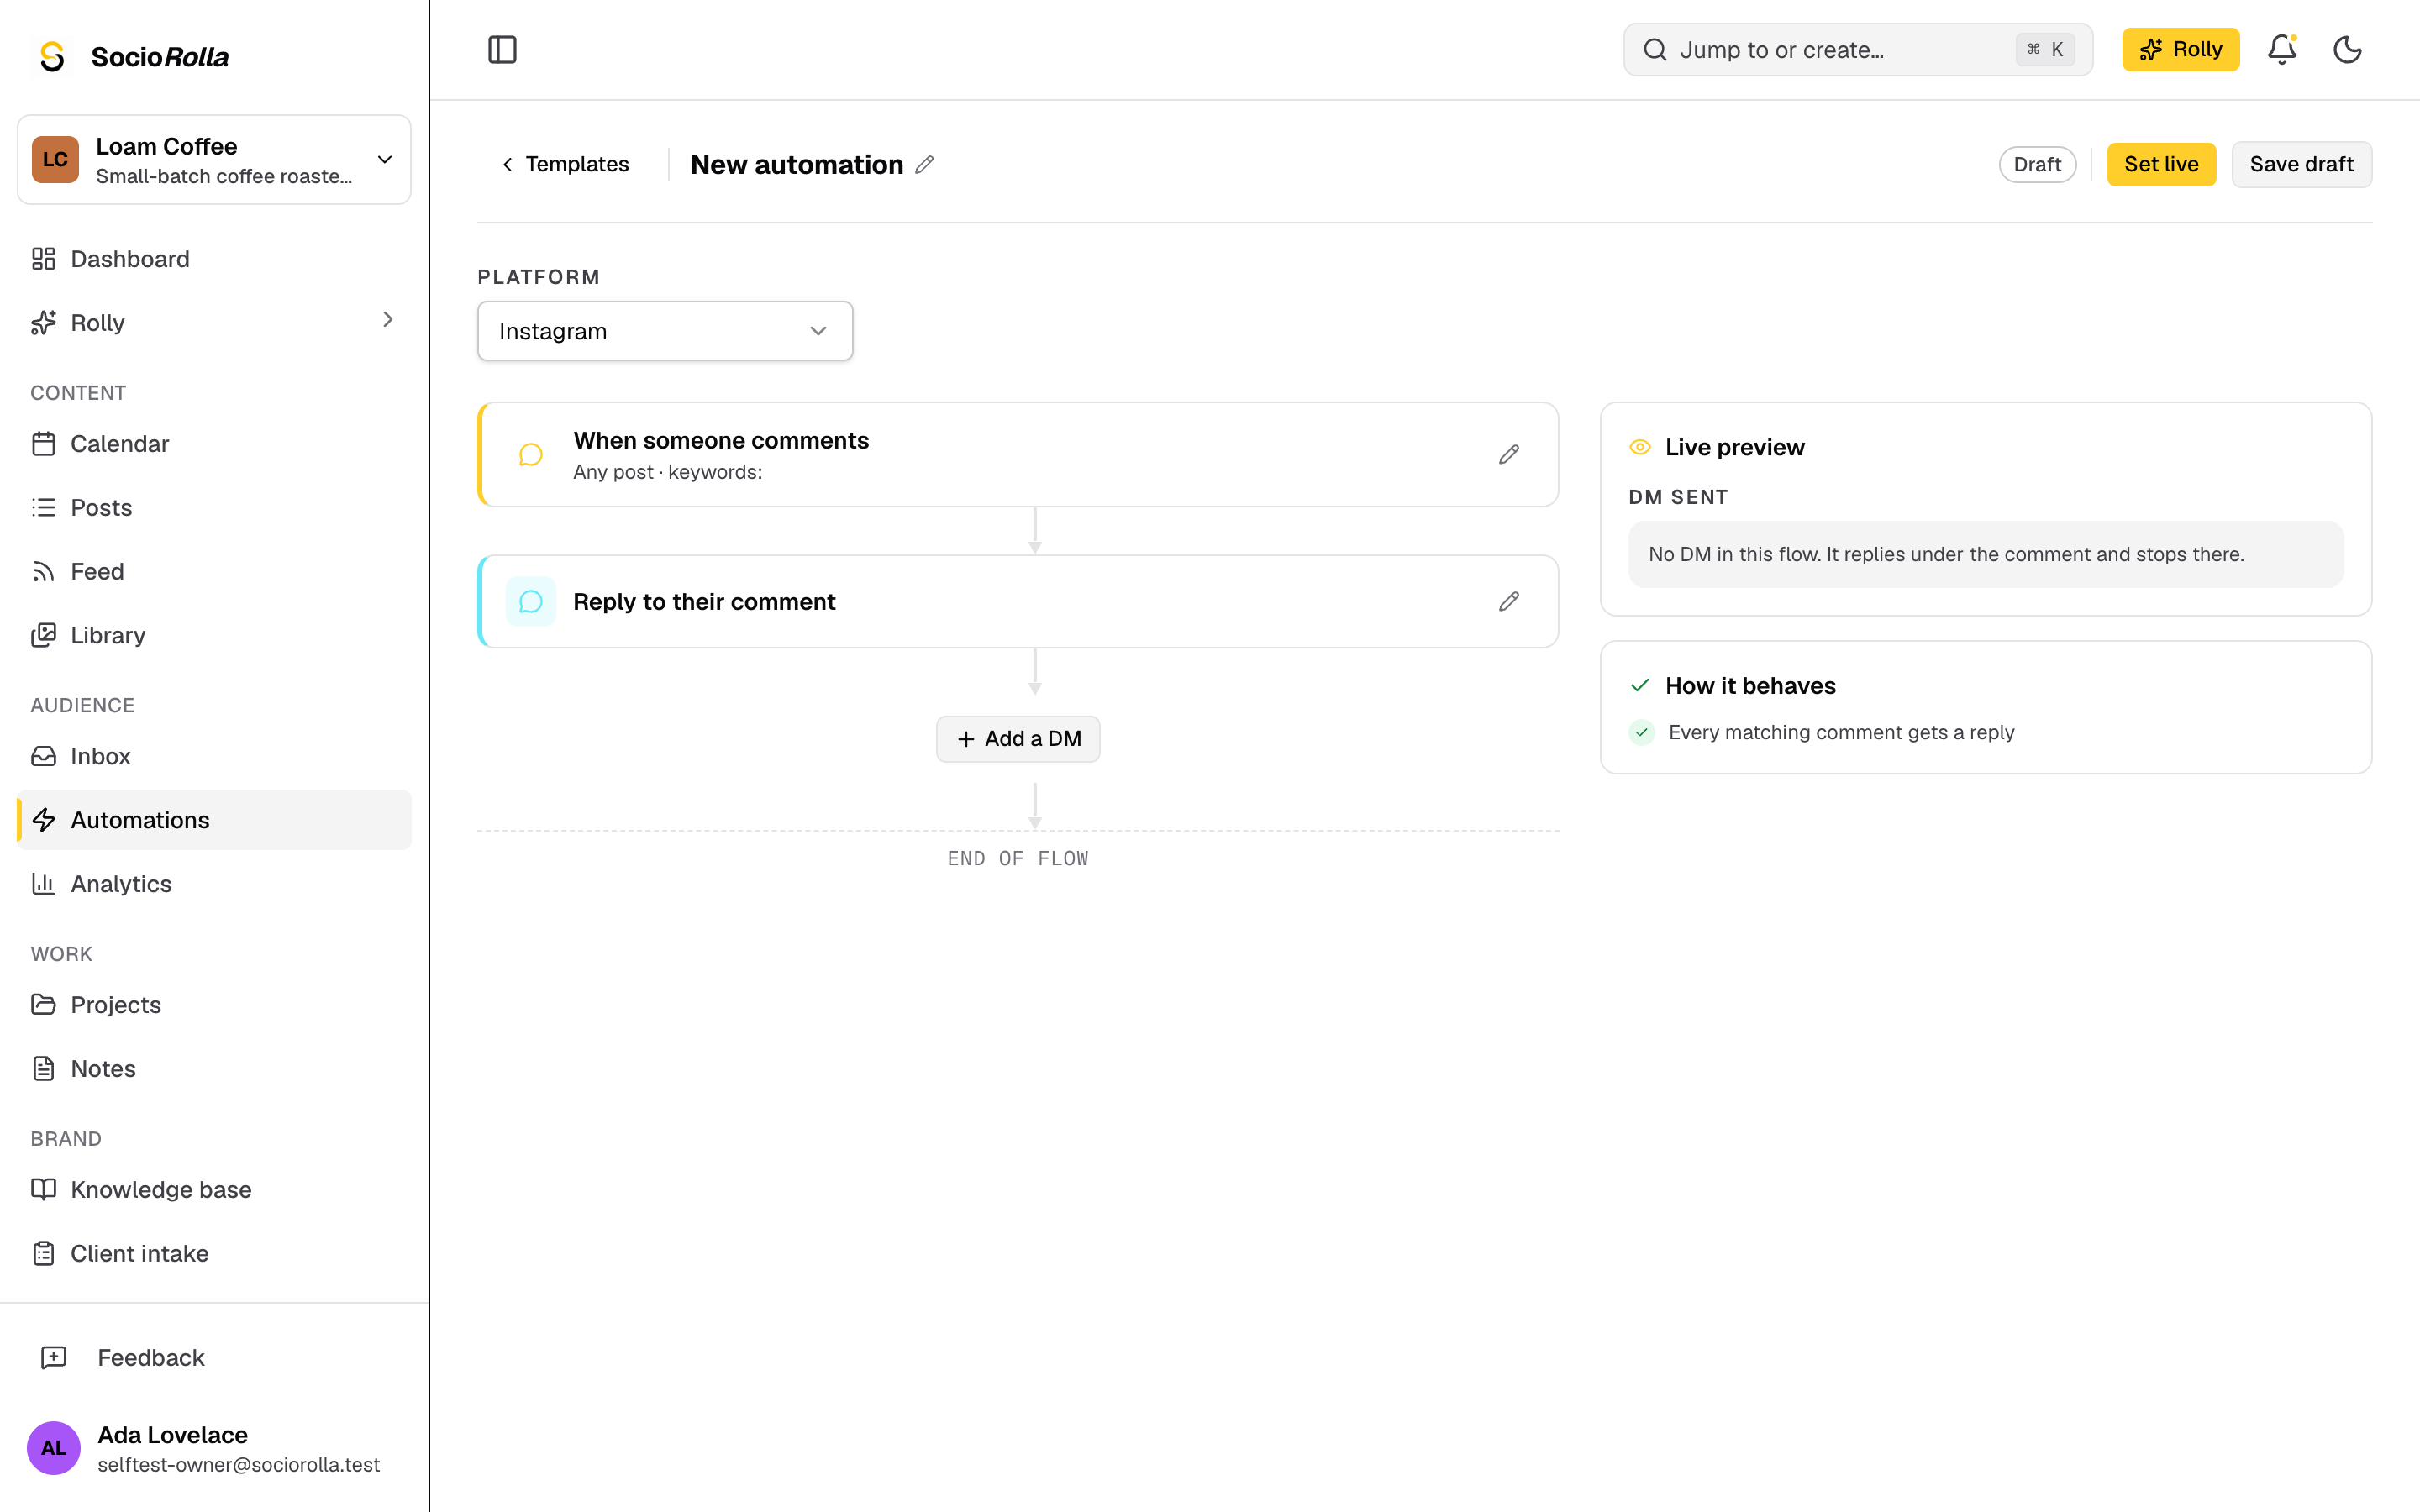Click the 'How it behaves' heading
This screenshot has height=1512, width=2420.
coord(1750,686)
